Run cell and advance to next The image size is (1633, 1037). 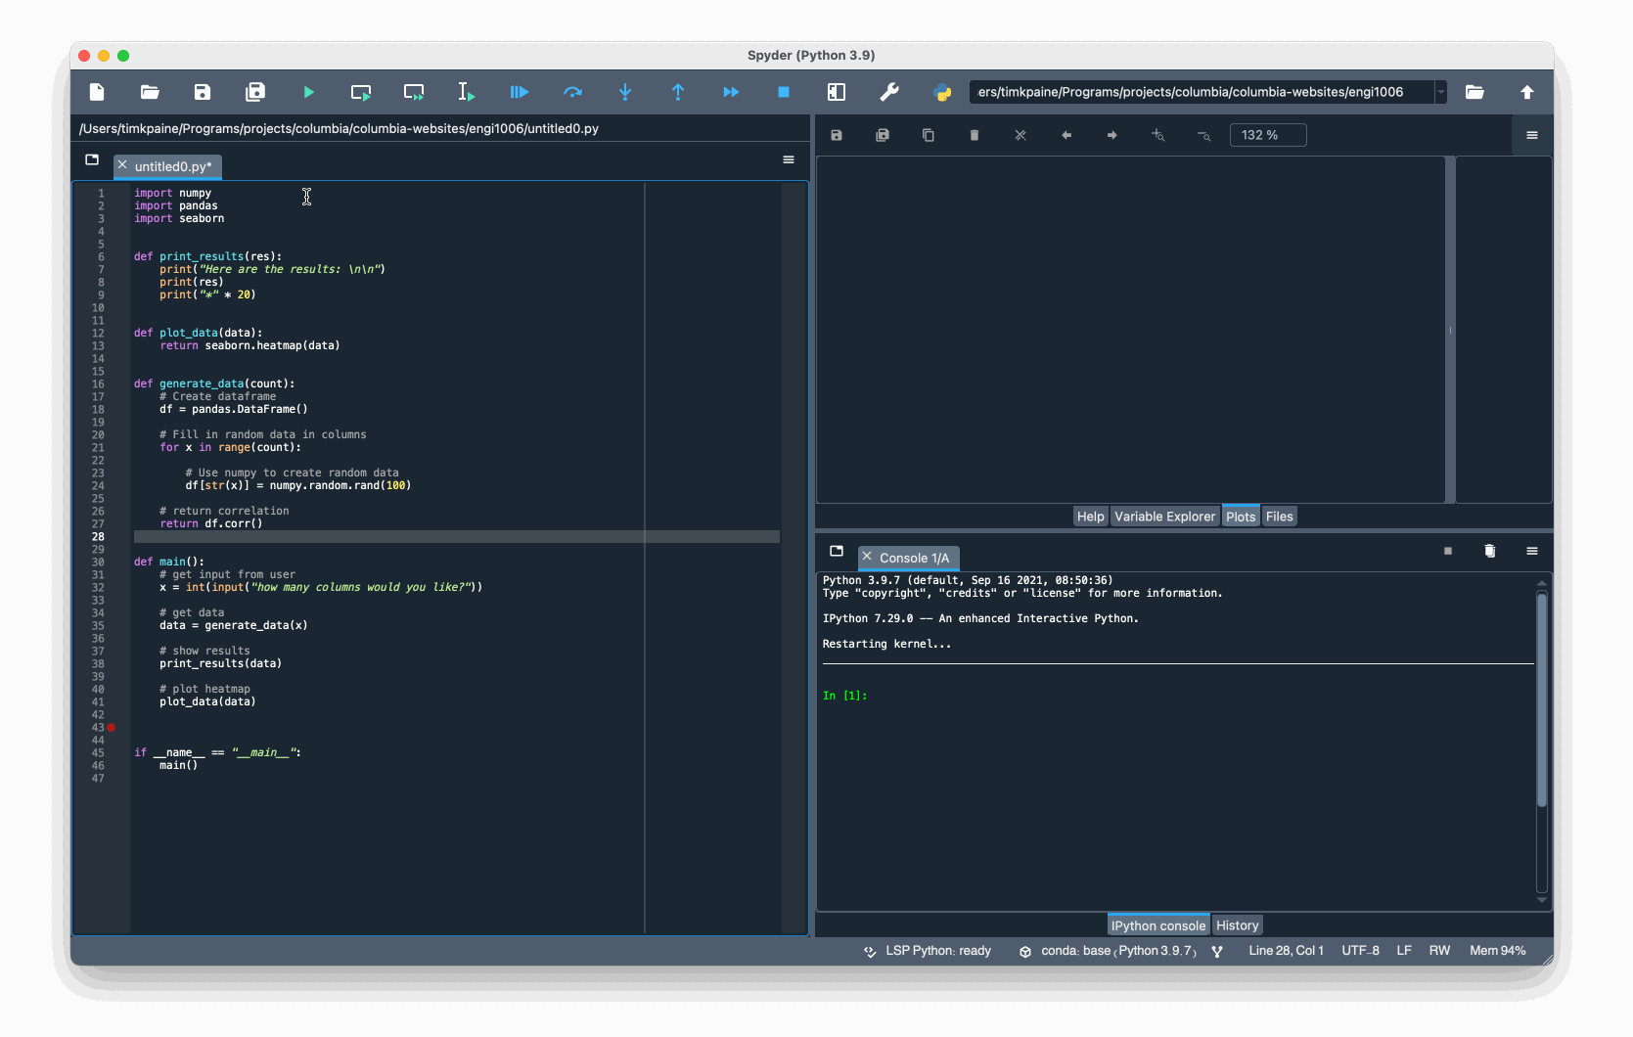414,92
